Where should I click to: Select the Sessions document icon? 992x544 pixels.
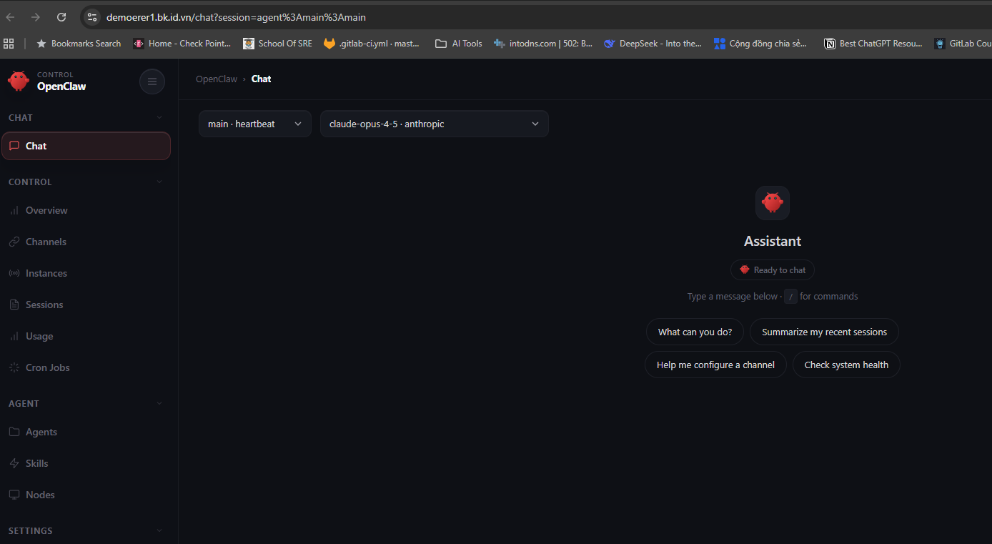coord(14,305)
